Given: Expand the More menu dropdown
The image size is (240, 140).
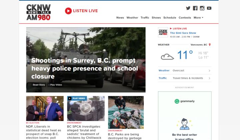Looking at the screenshot, I should [198, 18].
